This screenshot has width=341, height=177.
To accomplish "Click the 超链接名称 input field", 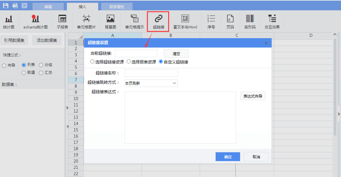I will coord(151,73).
